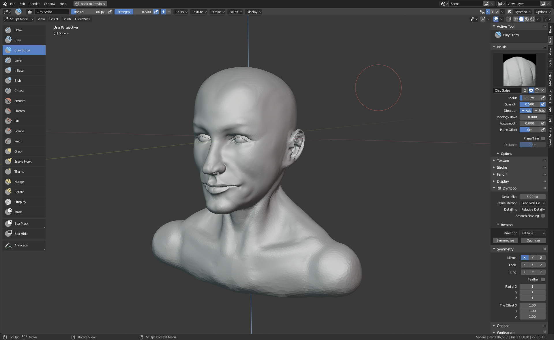Screen dimensions: 554x340
Task: Click the Symmetrize button
Action: (x=505, y=240)
